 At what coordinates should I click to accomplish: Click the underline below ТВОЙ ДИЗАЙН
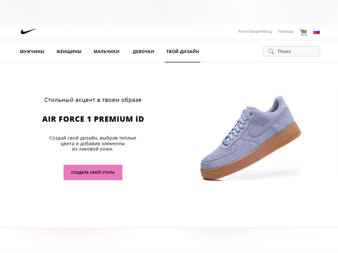tap(183, 62)
